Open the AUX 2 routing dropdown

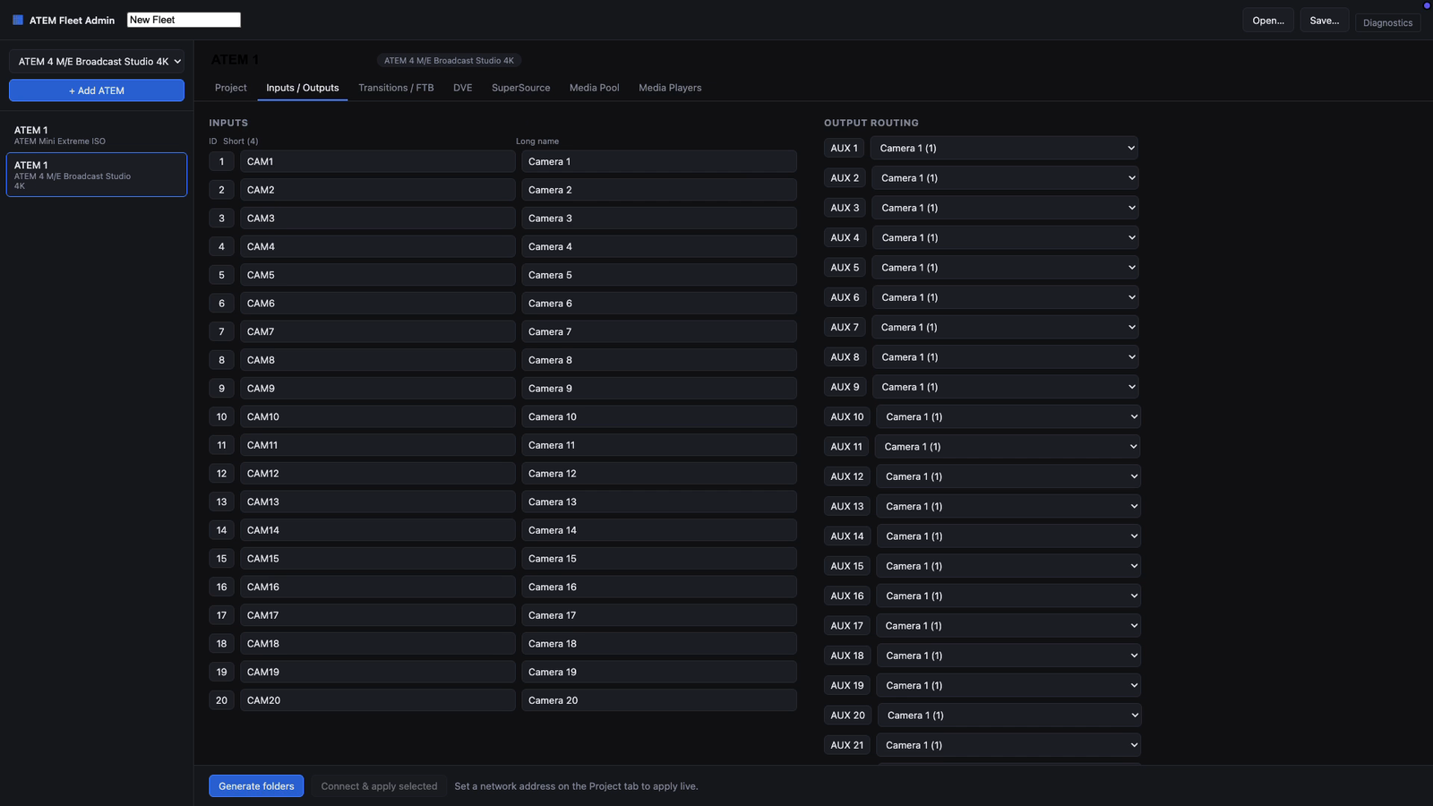tap(1005, 178)
